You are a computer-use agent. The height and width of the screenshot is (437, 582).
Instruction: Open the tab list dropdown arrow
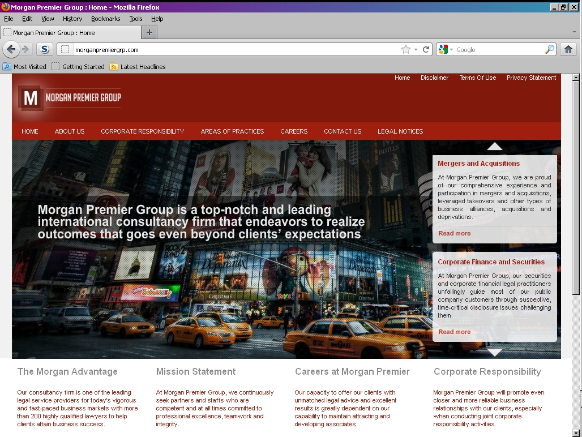click(574, 32)
